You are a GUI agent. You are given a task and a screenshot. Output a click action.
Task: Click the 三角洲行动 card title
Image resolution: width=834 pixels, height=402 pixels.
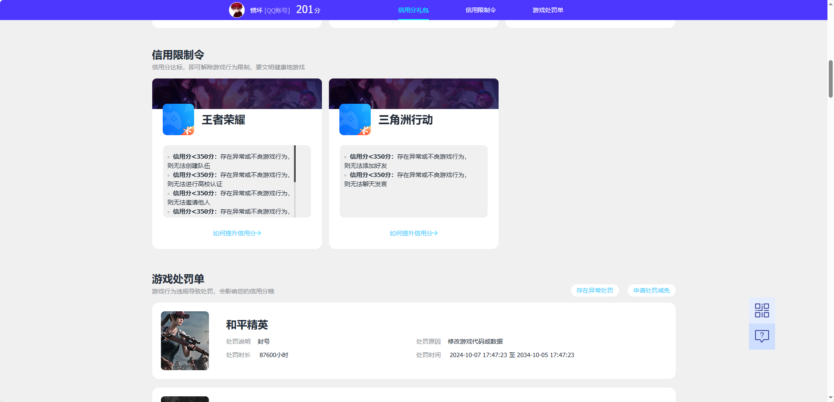coord(406,120)
